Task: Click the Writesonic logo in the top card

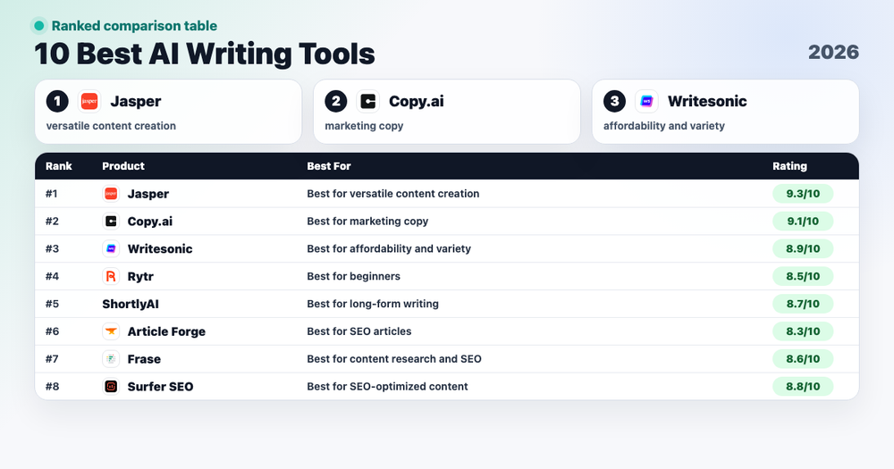Action: [646, 102]
